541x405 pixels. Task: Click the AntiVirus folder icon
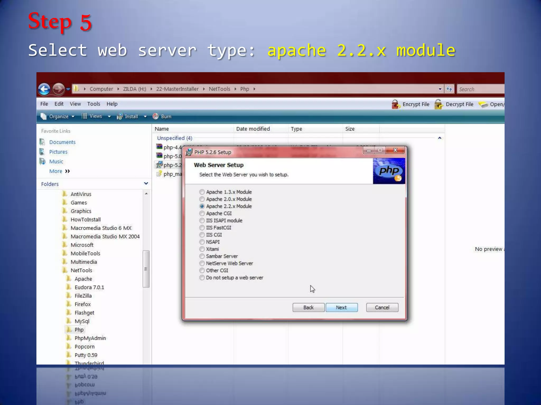[x=65, y=194]
